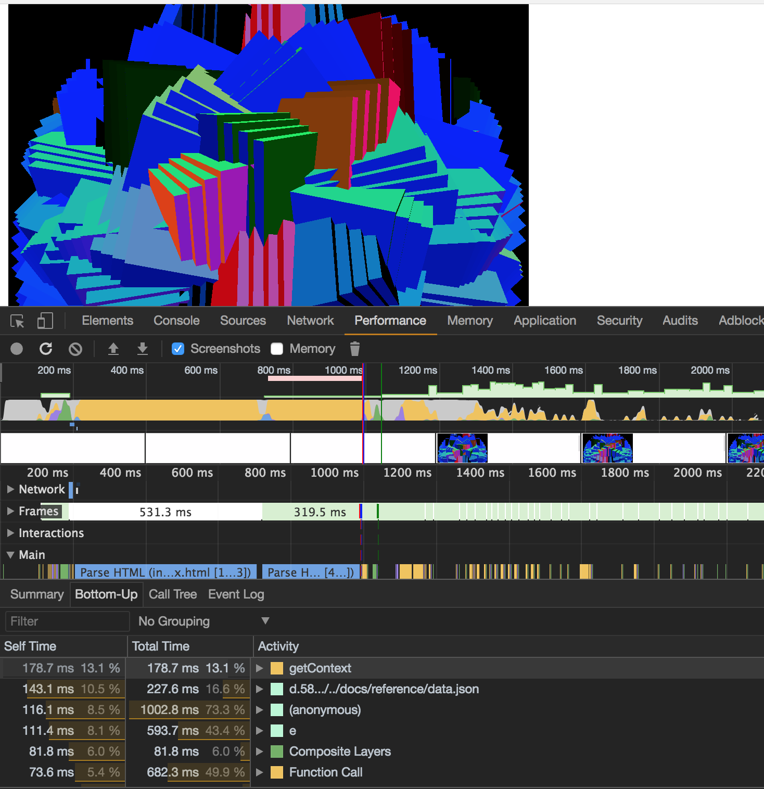Uncheck the Screenshots checkbox
The width and height of the screenshot is (764, 789).
pos(179,349)
